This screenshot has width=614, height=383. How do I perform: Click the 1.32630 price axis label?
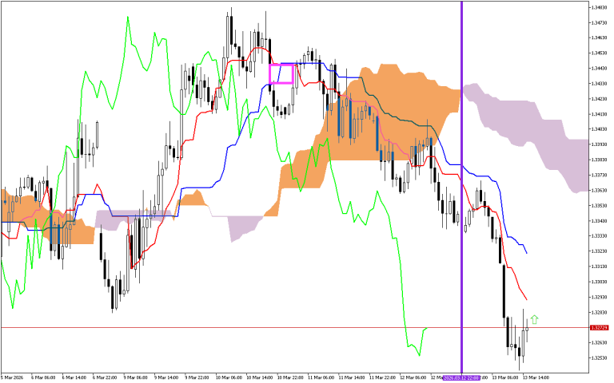[x=600, y=343]
